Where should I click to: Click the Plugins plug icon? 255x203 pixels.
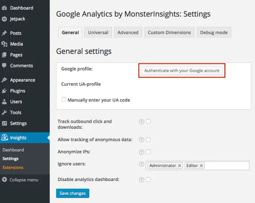point(5,91)
